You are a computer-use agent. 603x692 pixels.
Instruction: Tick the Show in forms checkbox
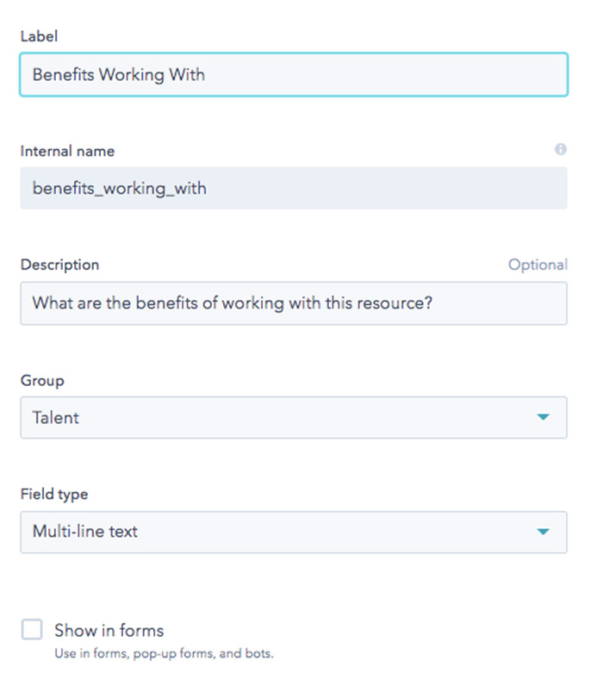click(x=32, y=629)
